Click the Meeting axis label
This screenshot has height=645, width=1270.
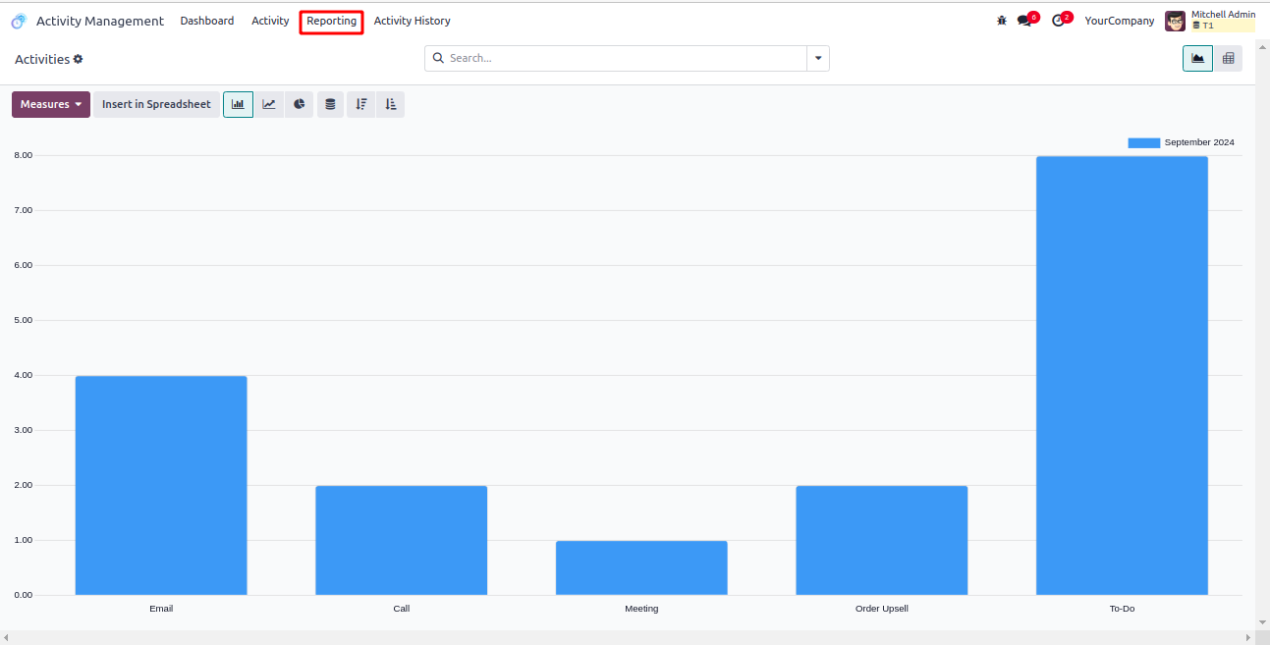pos(641,609)
